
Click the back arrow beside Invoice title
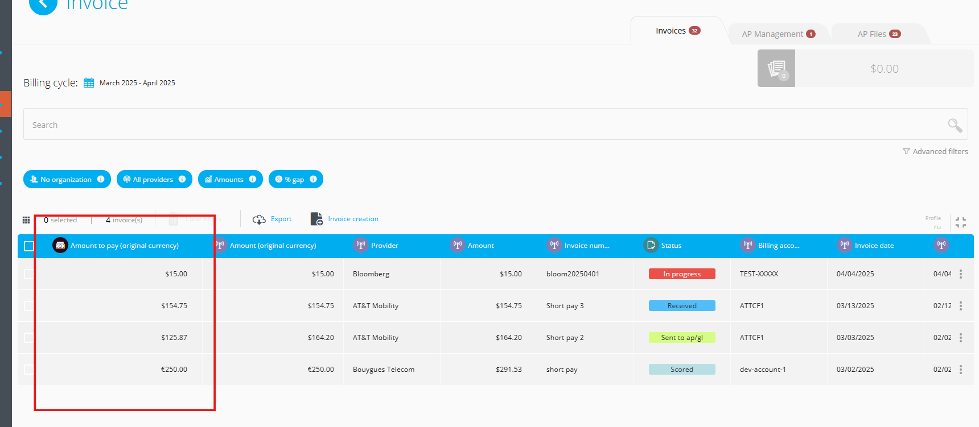click(x=43, y=5)
